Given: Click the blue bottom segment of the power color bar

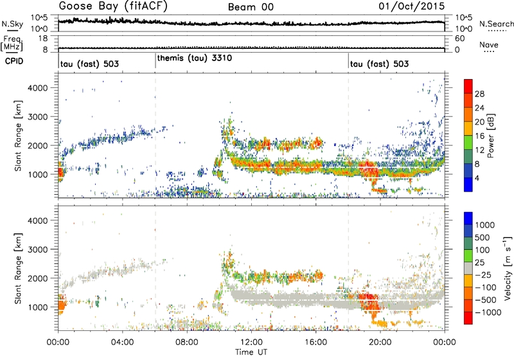Looking at the screenshot, I should point(468,185).
